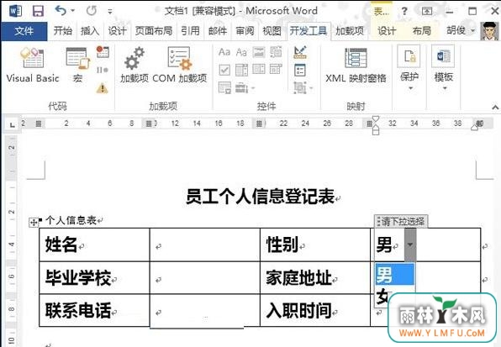Expand the 保护 (Protect) dropdown
The image size is (501, 347).
pos(409,69)
